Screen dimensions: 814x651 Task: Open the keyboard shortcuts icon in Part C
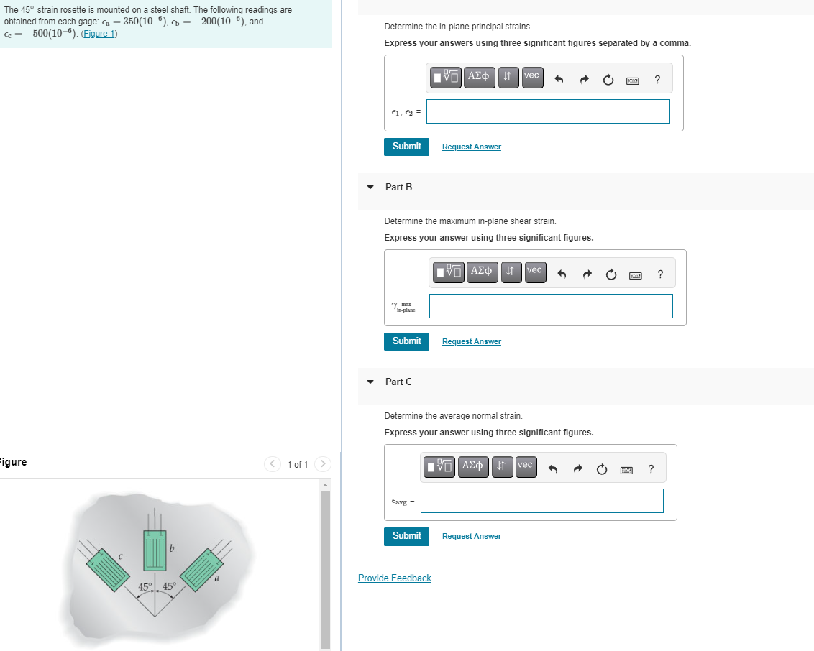[626, 469]
